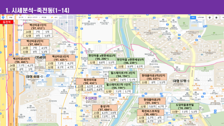Click the 죽전퍼스트하임 table header

tap(150, 113)
